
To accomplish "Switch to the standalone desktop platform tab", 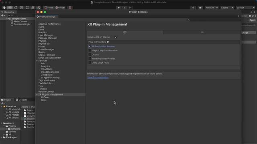I will 125,32.
